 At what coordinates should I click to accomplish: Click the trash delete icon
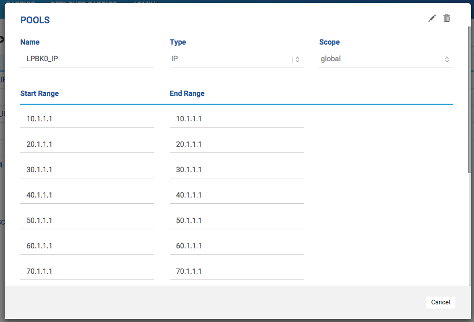(446, 18)
